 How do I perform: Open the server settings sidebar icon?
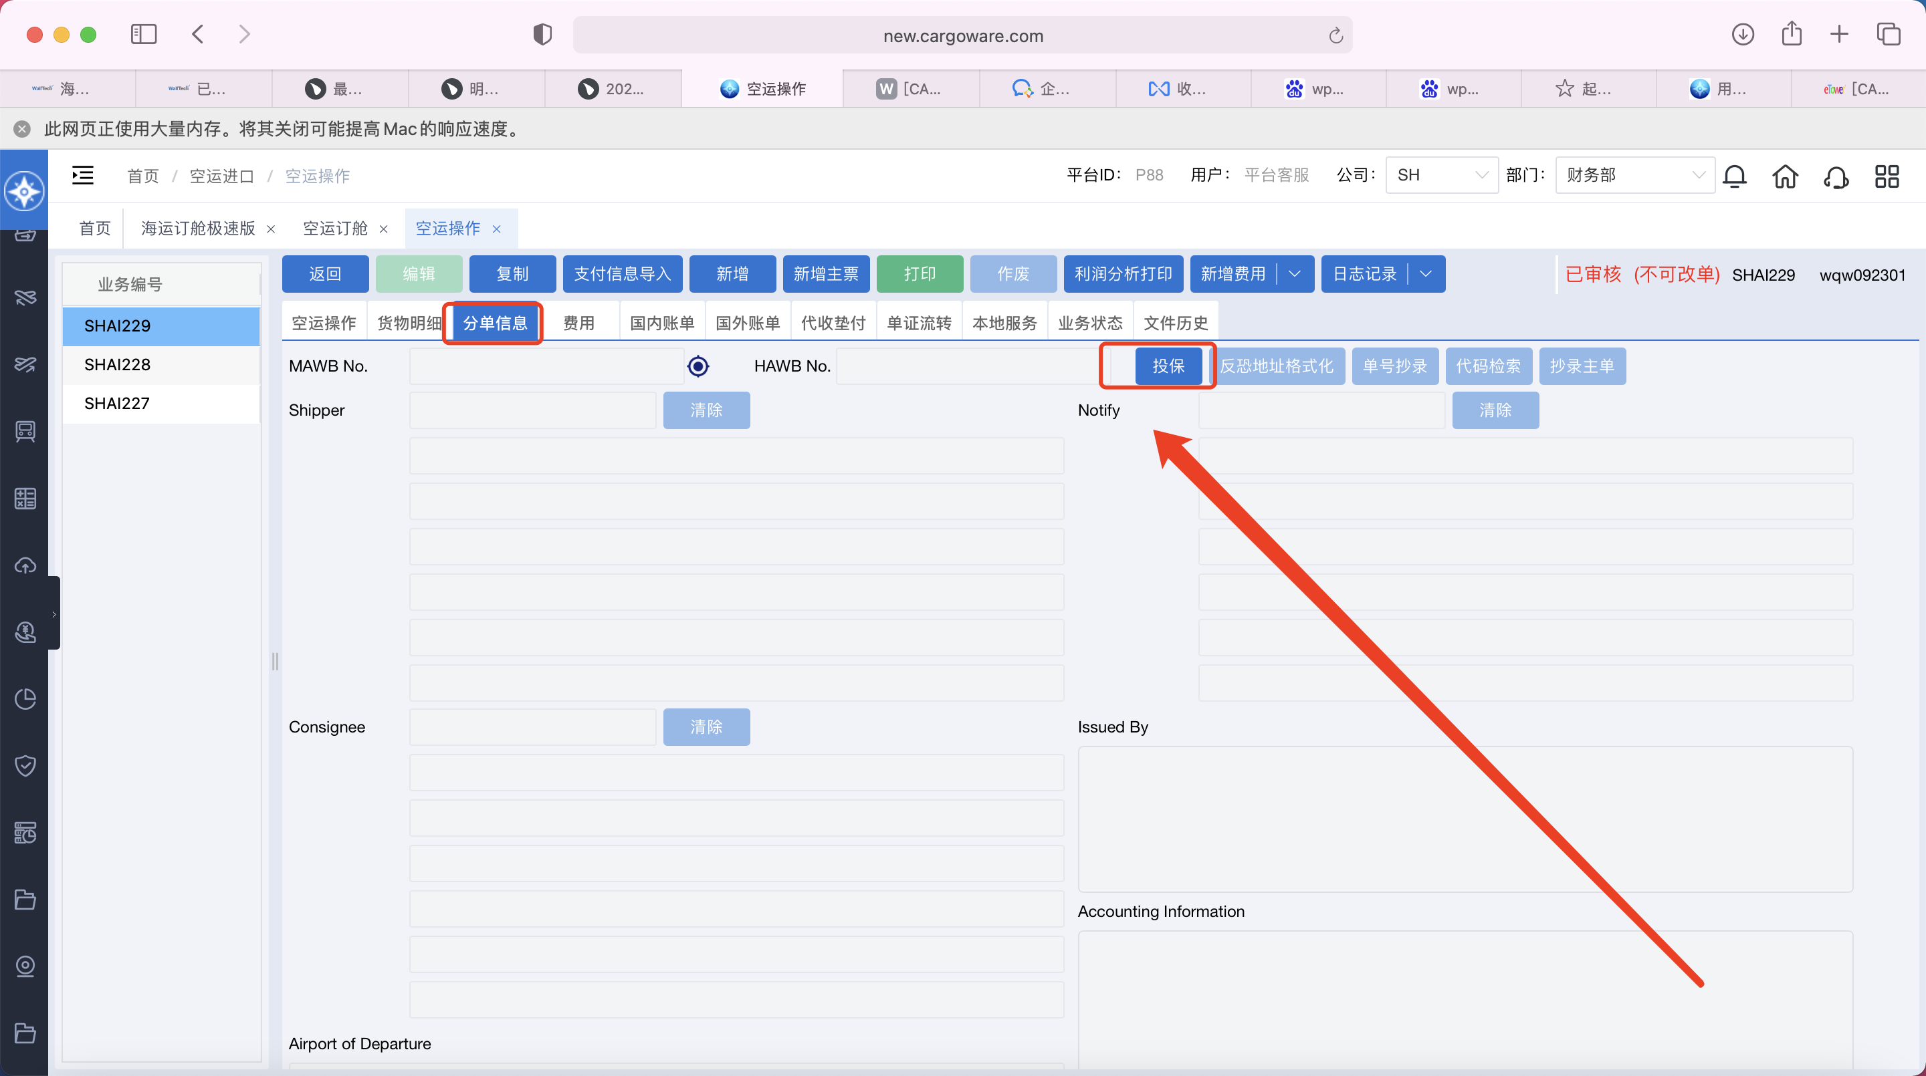click(x=25, y=833)
